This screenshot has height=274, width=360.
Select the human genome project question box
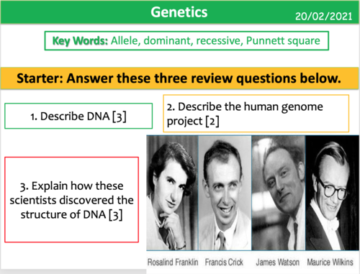256,114
